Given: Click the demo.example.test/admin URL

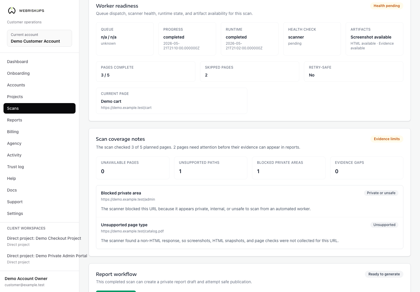Looking at the screenshot, I should point(128,199).
